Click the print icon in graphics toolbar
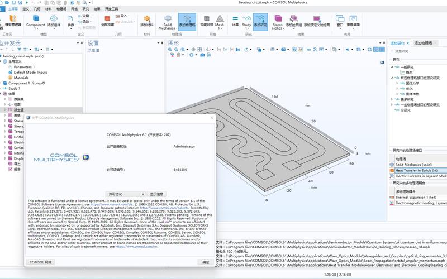The height and width of the screenshot is (279, 447). (x=208, y=55)
